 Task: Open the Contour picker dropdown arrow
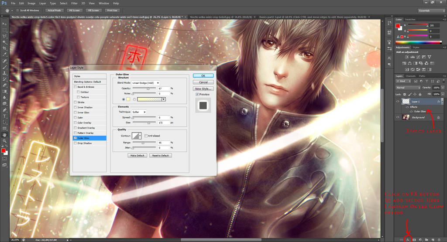140,136
